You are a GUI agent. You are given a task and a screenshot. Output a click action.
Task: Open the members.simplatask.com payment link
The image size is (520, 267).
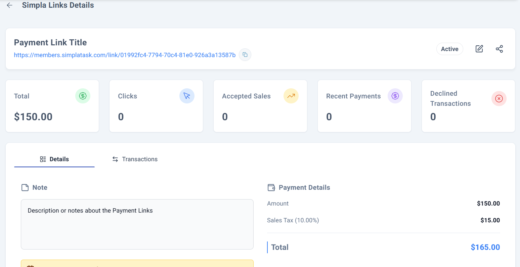(125, 55)
